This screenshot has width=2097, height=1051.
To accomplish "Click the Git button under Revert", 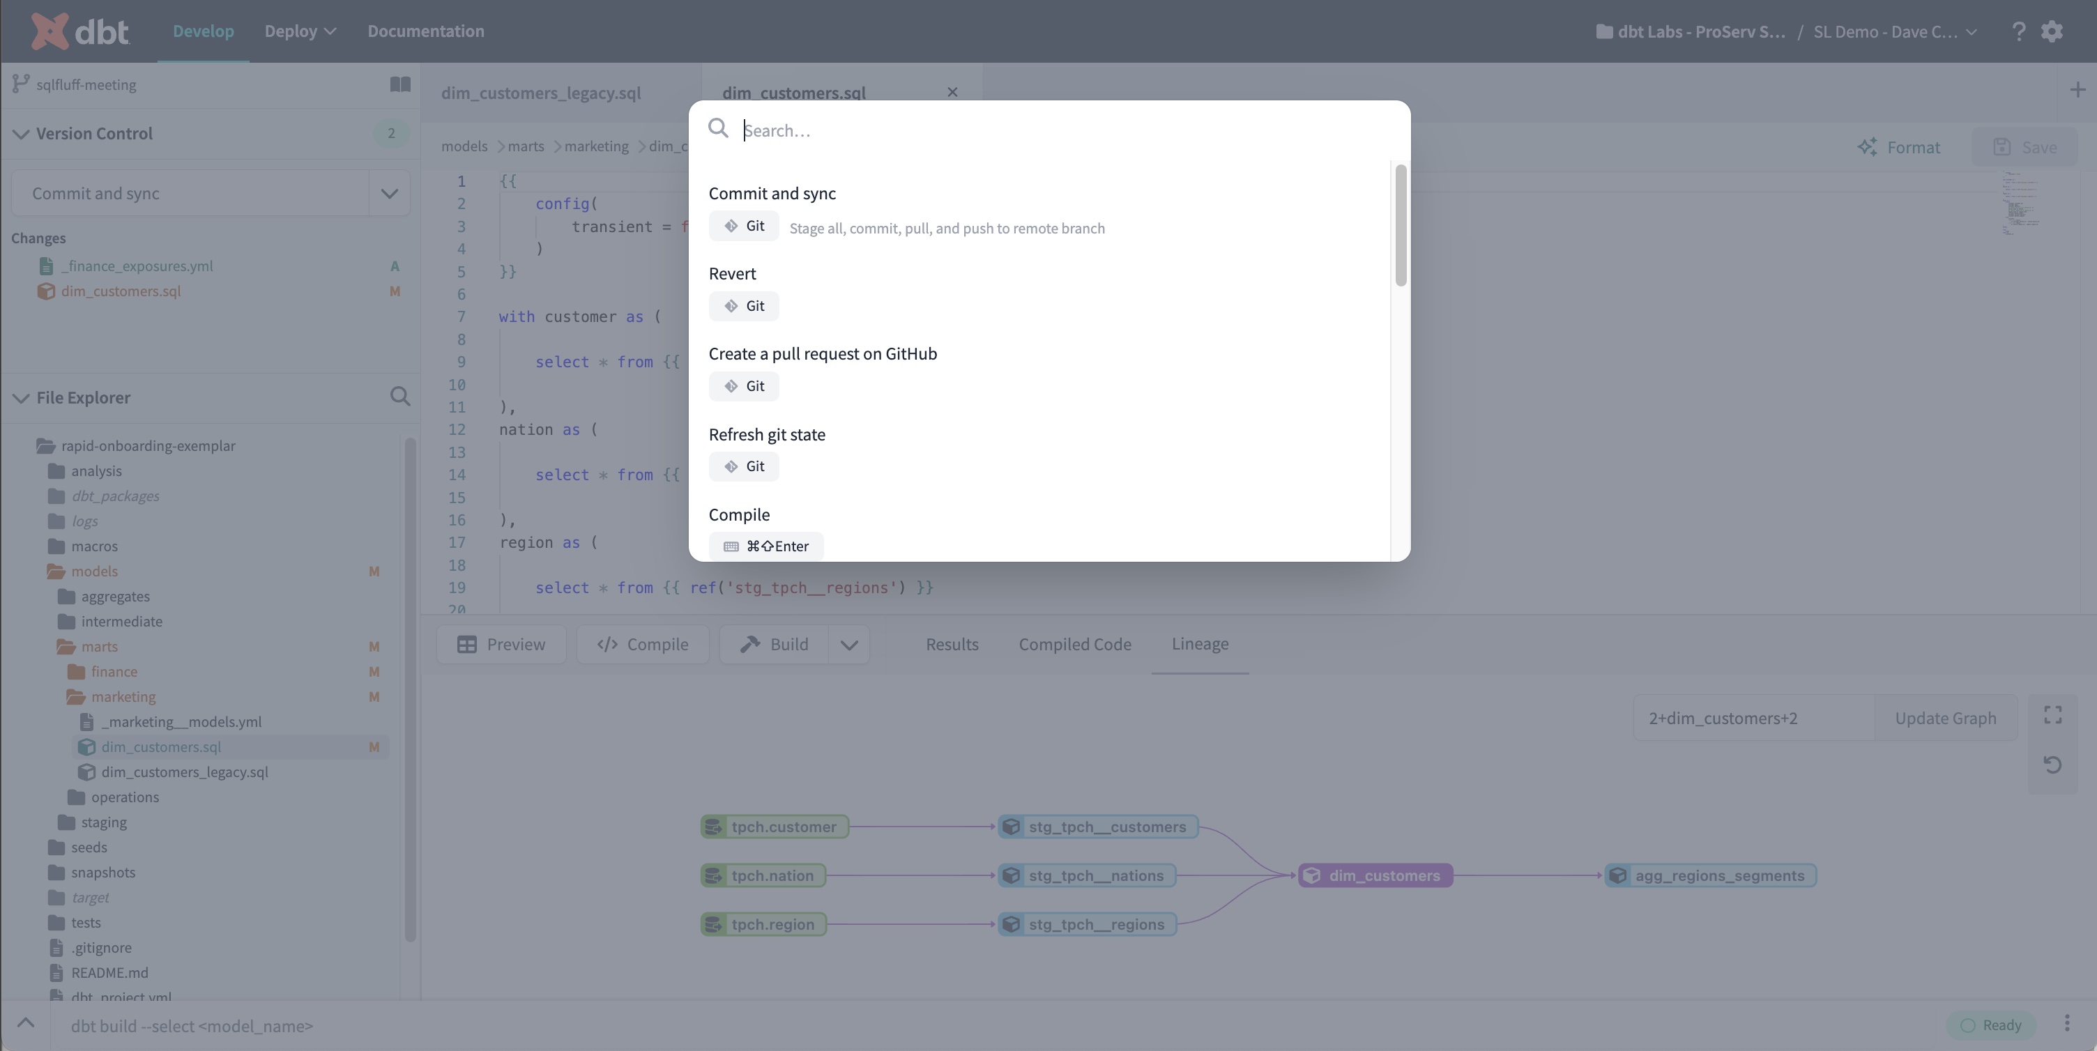I will tap(743, 305).
